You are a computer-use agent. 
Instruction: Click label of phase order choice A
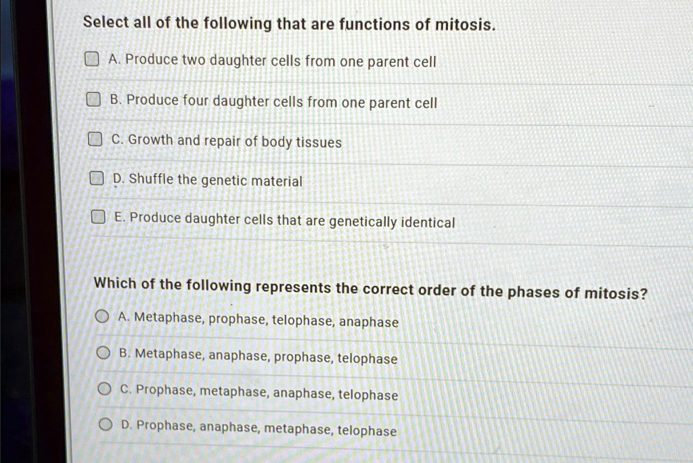coord(257,322)
